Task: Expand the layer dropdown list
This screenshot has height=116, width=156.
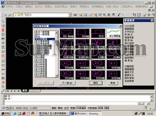Action: click(x=70, y=15)
